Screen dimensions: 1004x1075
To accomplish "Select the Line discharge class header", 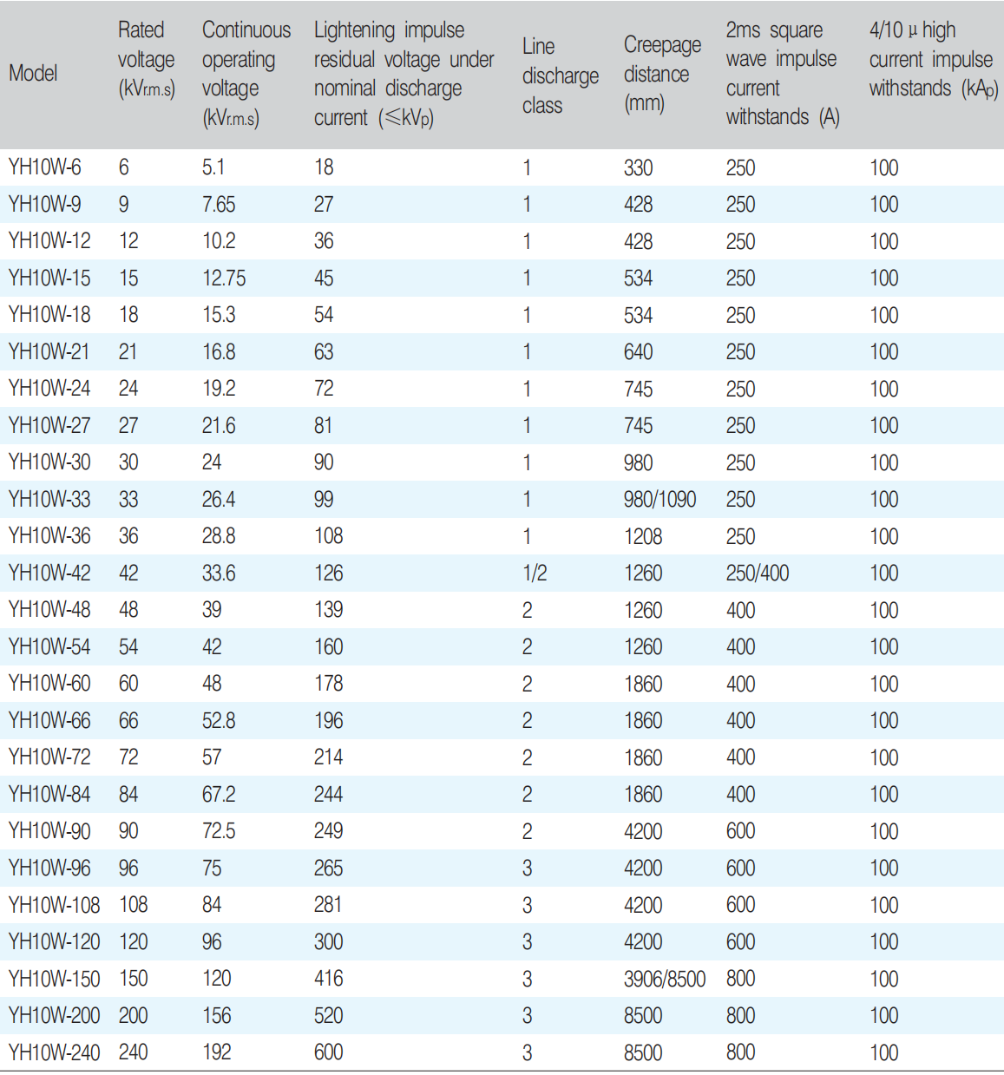I will (x=560, y=75).
